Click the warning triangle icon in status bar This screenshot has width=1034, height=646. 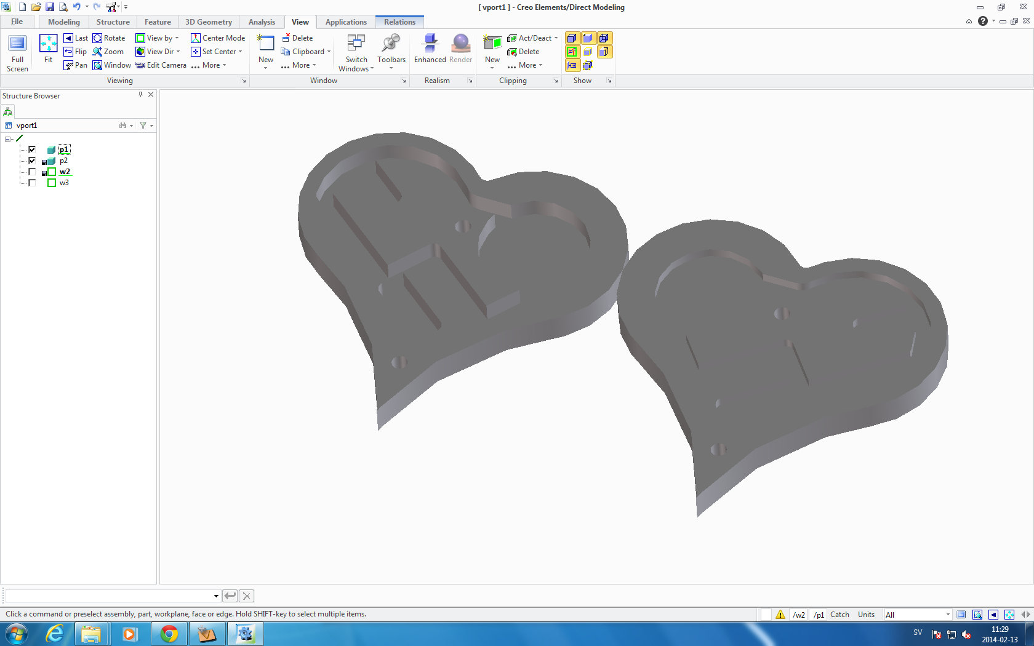[780, 615]
